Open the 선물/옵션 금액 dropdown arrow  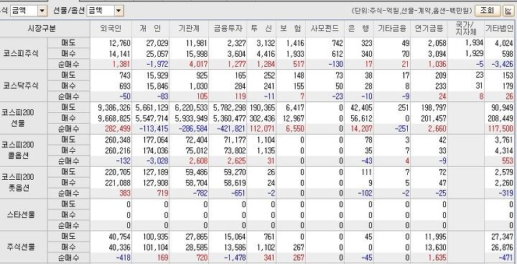[119, 11]
